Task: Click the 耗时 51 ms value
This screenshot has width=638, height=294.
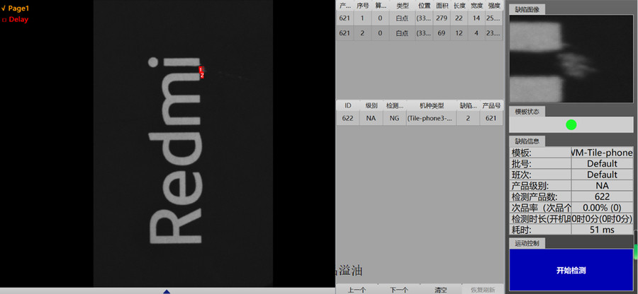Action: click(602, 230)
